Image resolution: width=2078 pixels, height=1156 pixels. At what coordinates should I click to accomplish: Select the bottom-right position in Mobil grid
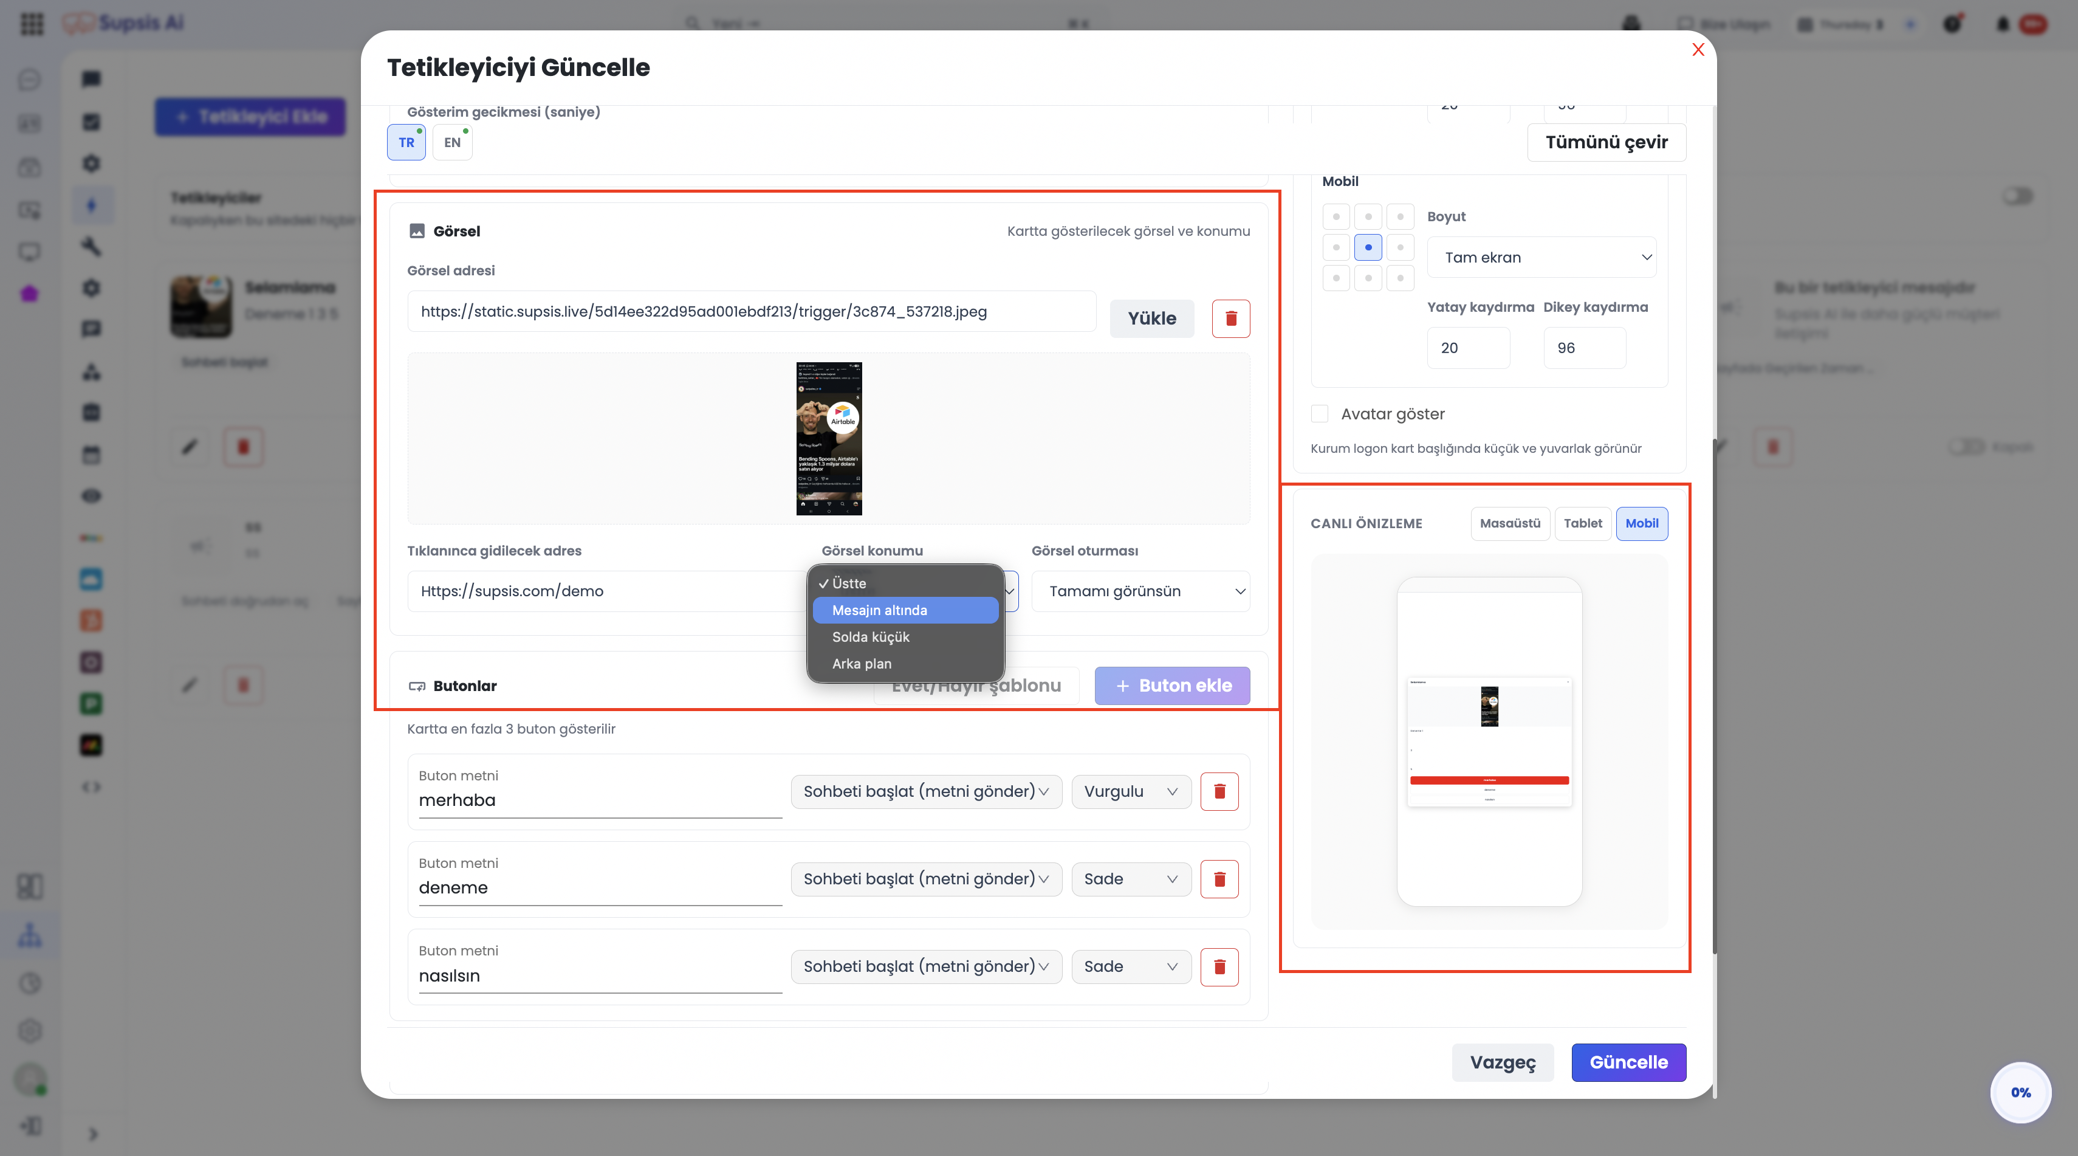pos(1401,278)
